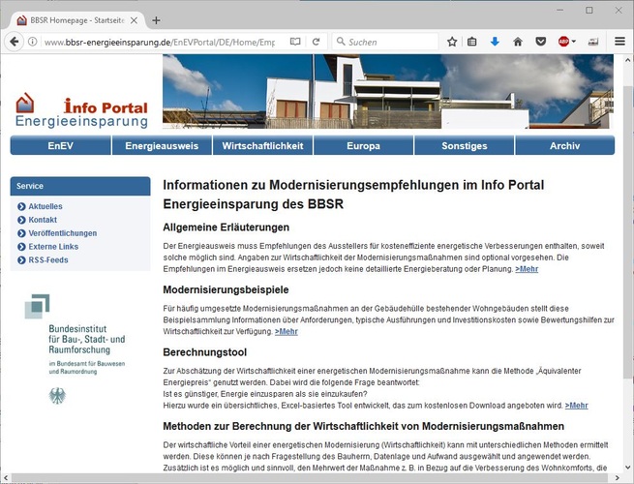Image resolution: width=634 pixels, height=484 pixels.
Task: Close the BBSR Homepage tab
Action: pyautogui.click(x=135, y=19)
